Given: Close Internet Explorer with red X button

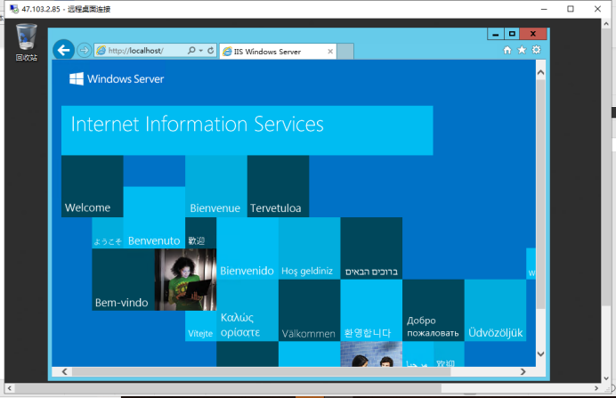Looking at the screenshot, I should pyautogui.click(x=533, y=34).
